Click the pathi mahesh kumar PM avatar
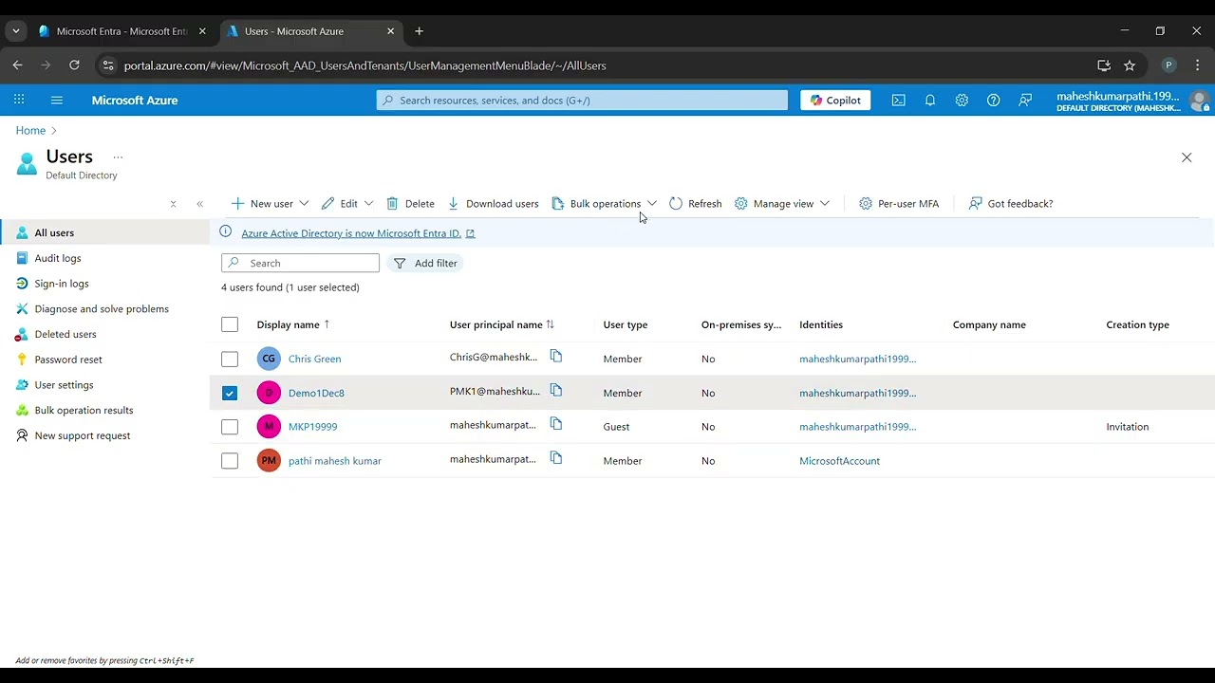 click(269, 460)
